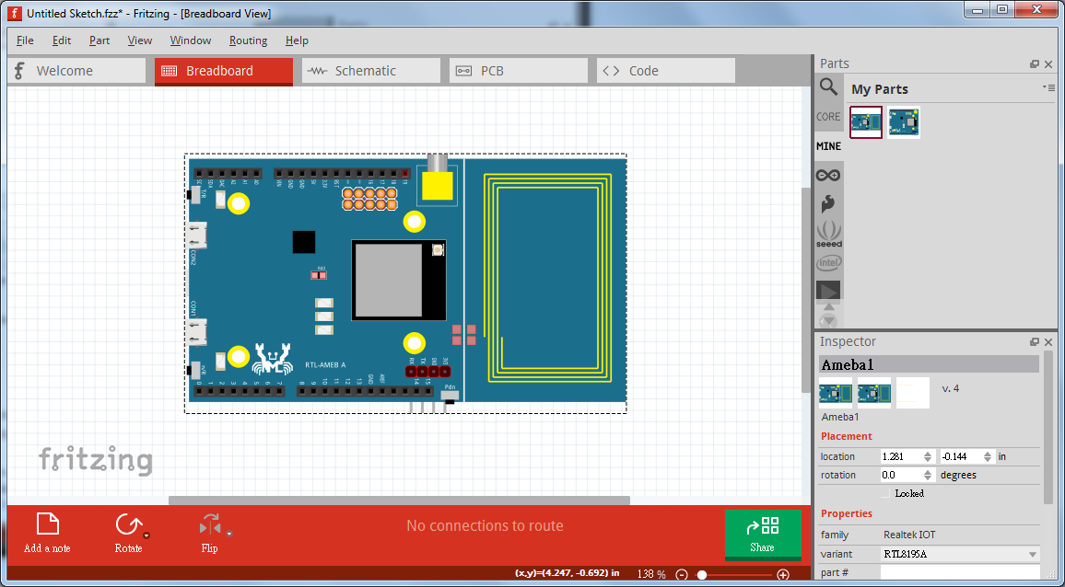This screenshot has width=1065, height=587.
Task: Close the Inspector panel
Action: 1048,342
